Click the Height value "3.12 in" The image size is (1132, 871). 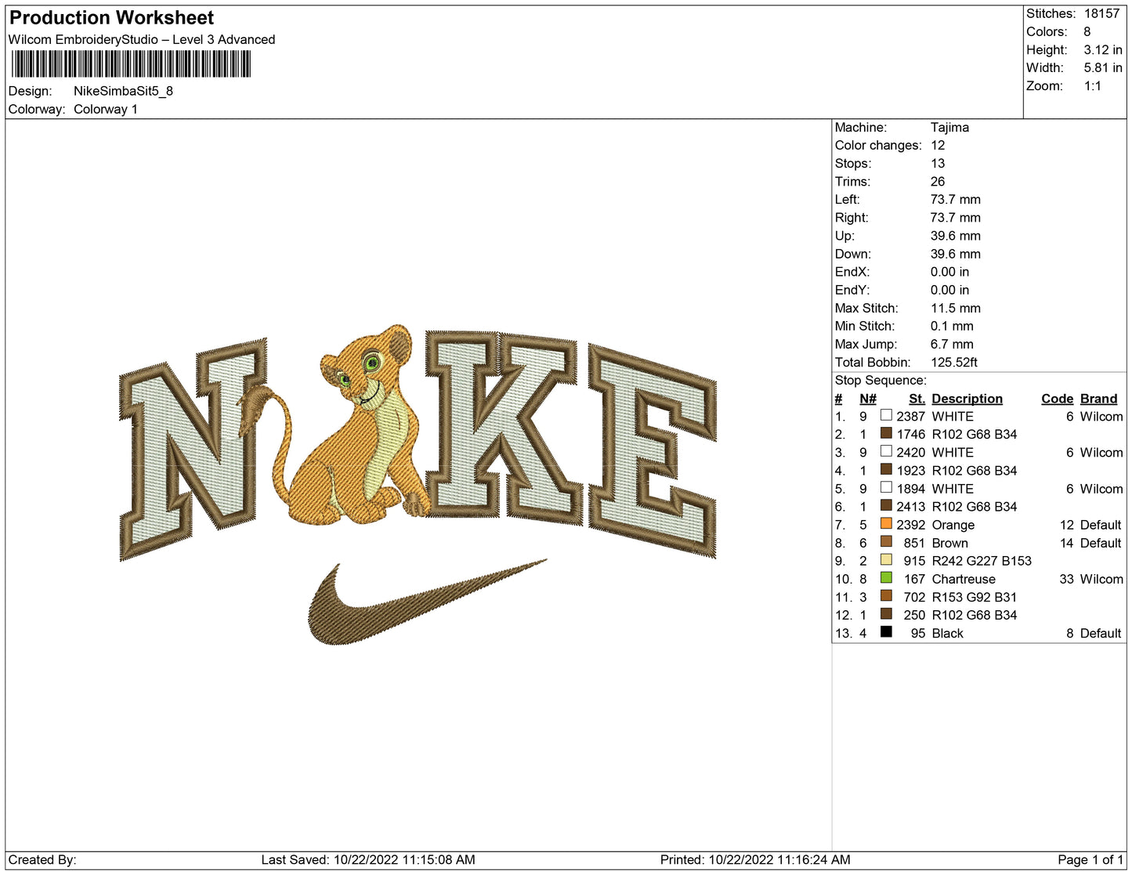[1103, 50]
